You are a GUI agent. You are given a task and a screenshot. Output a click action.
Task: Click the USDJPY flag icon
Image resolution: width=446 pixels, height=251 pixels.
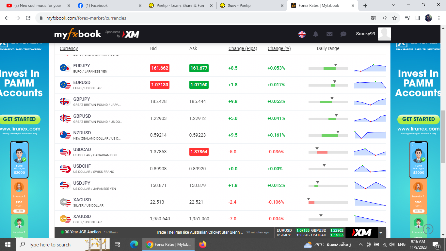pos(65,185)
